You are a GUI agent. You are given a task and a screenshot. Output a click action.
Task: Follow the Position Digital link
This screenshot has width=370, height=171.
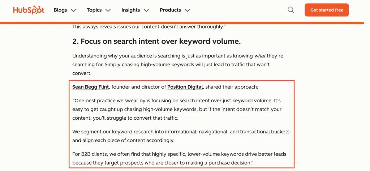[185, 87]
